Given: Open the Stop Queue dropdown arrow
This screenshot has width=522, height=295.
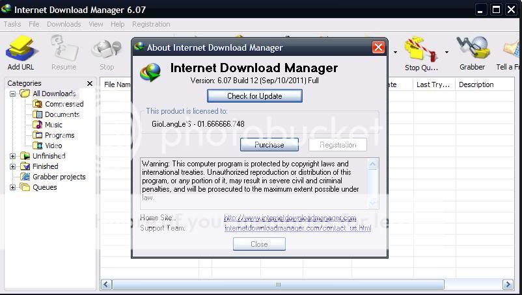Looking at the screenshot, I should (x=446, y=52).
